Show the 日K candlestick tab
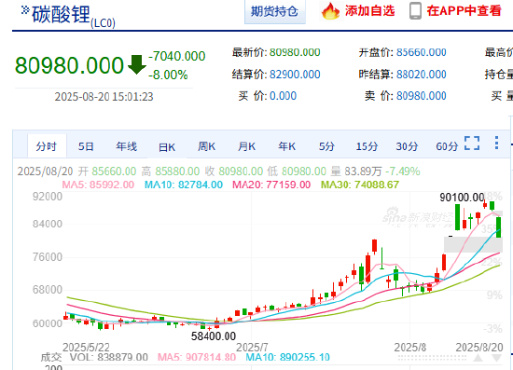This screenshot has height=370, width=513. coord(167,147)
